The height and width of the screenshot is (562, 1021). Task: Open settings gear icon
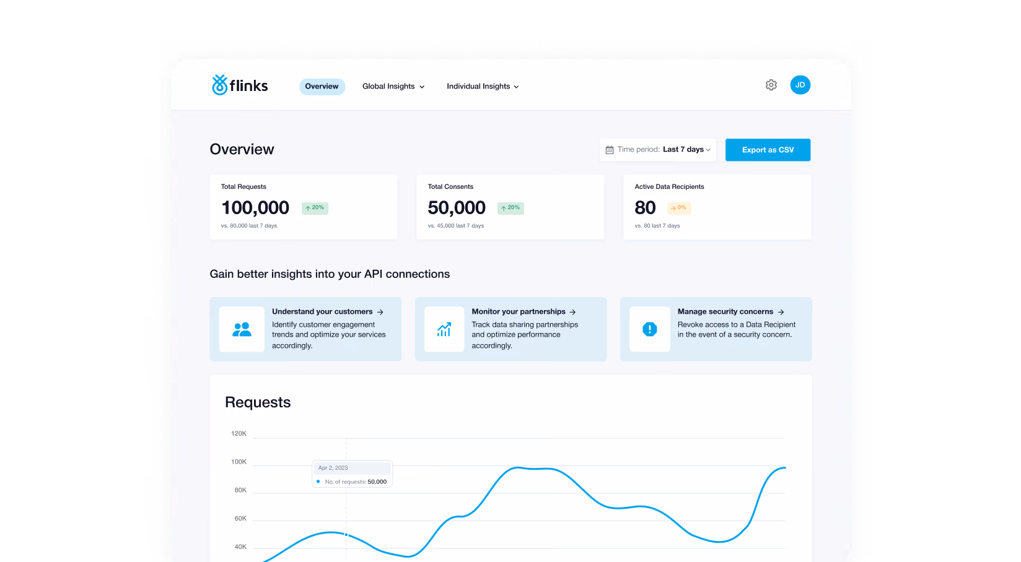tap(771, 85)
